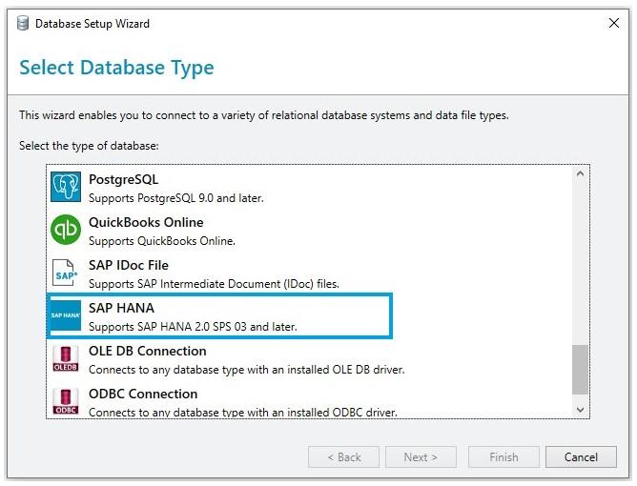Pick the ODBC database icon
This screenshot has height=486, width=637.
[x=66, y=401]
